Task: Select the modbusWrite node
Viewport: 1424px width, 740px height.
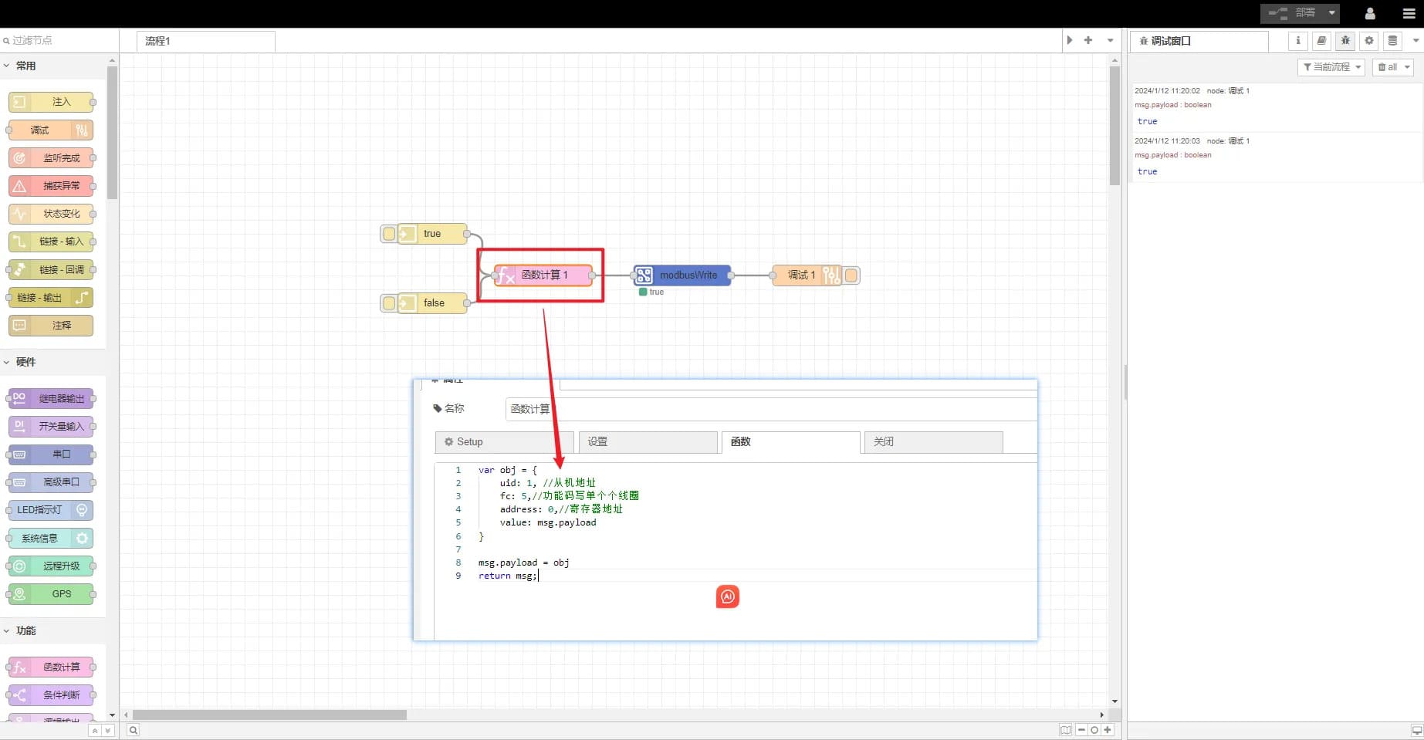Action: pos(682,275)
